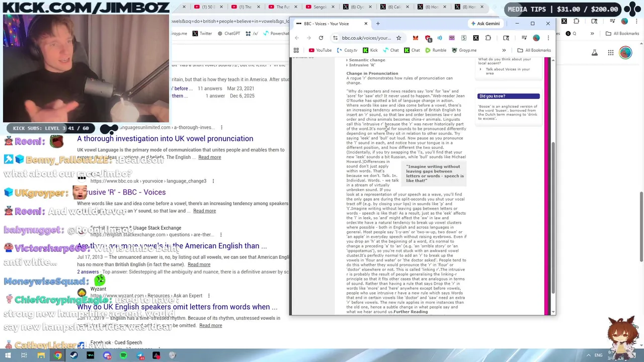Reload the BBC Voices page

(x=321, y=38)
